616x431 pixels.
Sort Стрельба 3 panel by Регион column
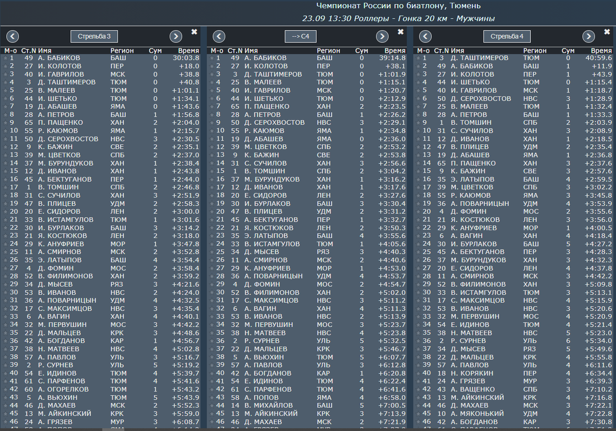(x=122, y=51)
